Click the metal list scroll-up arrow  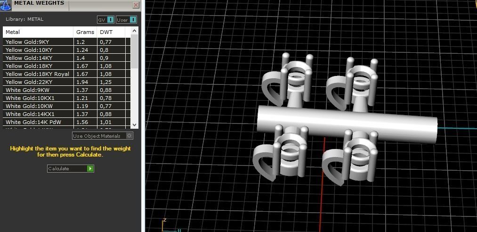click(x=135, y=31)
